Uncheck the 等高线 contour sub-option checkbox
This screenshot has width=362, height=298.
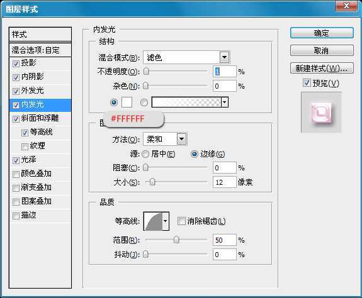point(25,133)
